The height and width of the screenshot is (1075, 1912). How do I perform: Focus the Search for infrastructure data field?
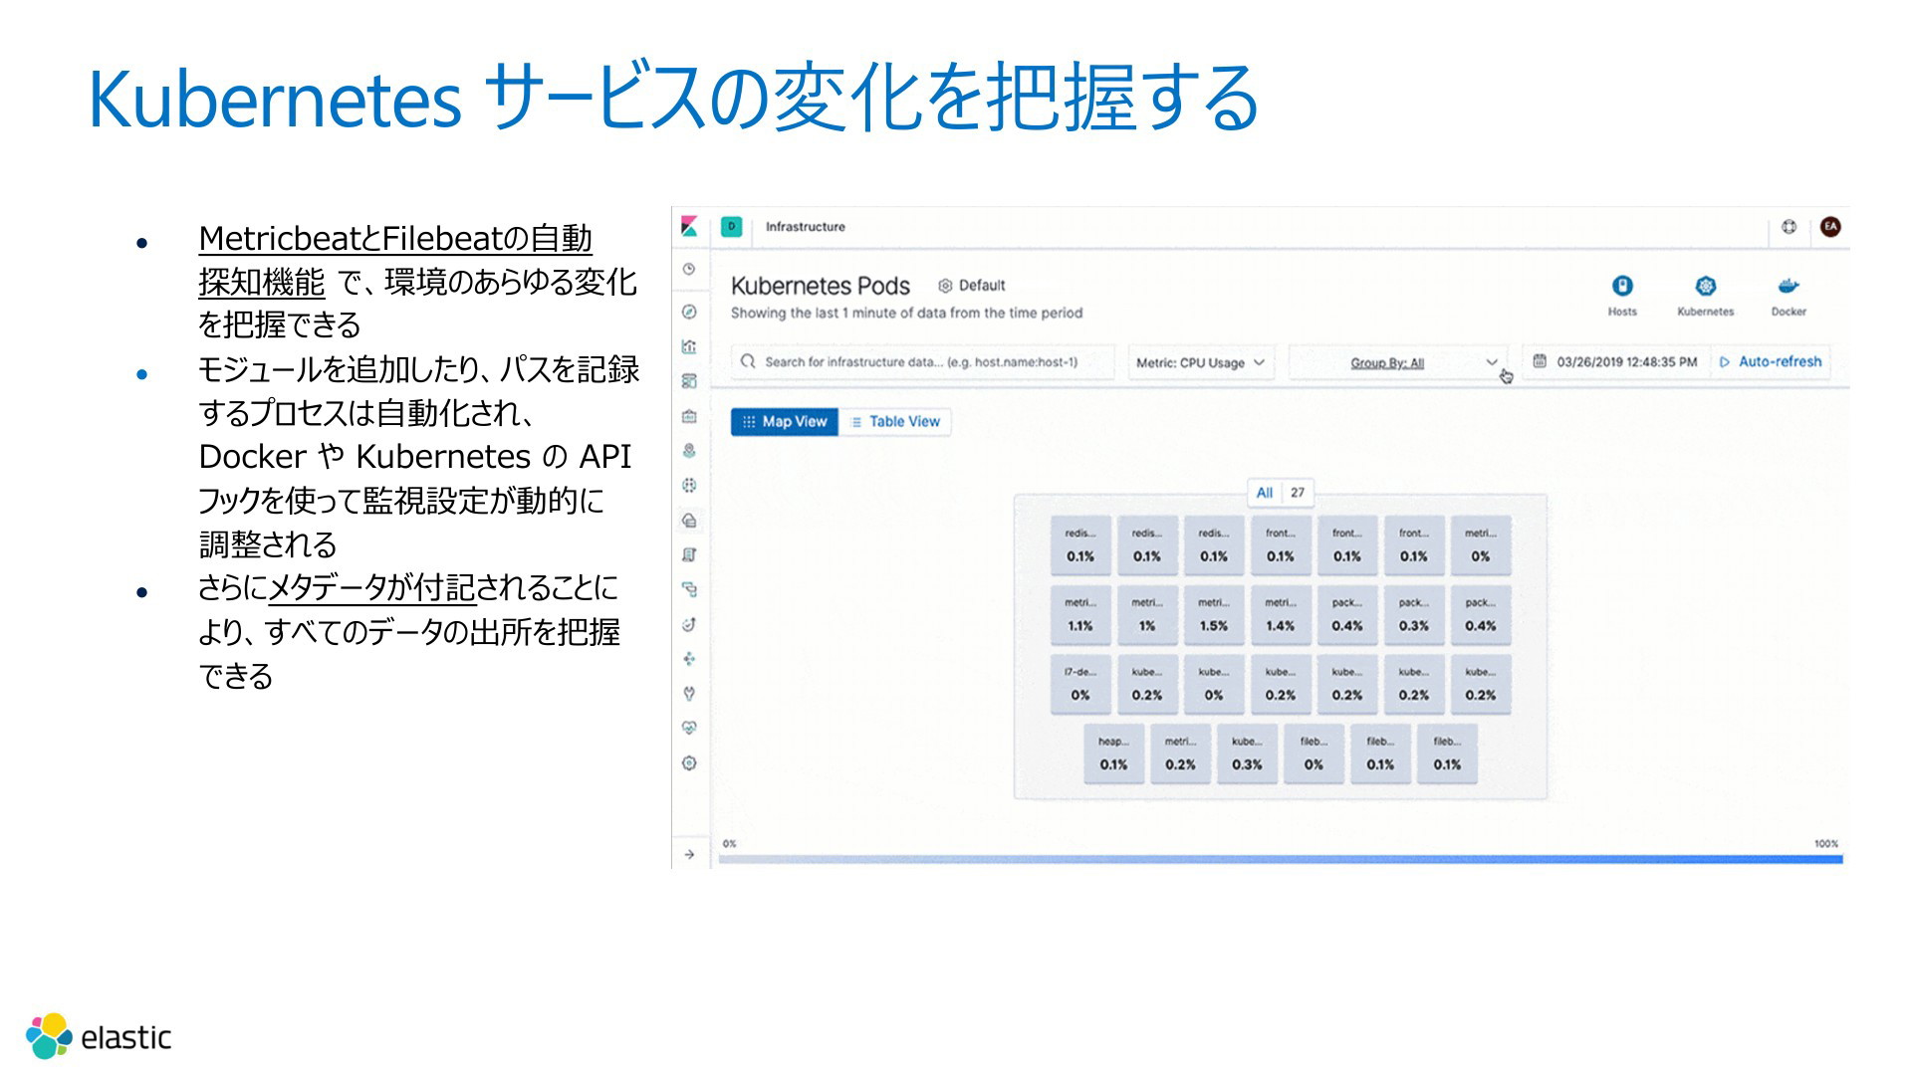pos(923,362)
